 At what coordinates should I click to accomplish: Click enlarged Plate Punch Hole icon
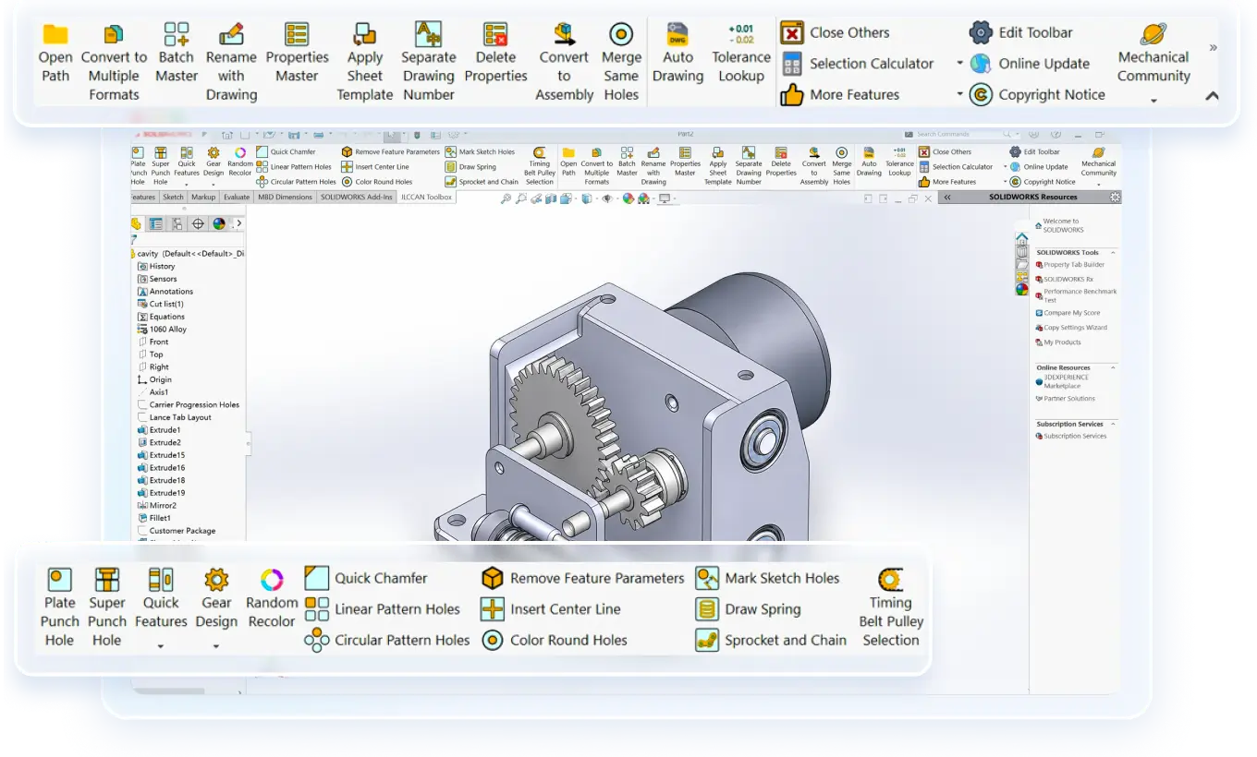click(59, 580)
